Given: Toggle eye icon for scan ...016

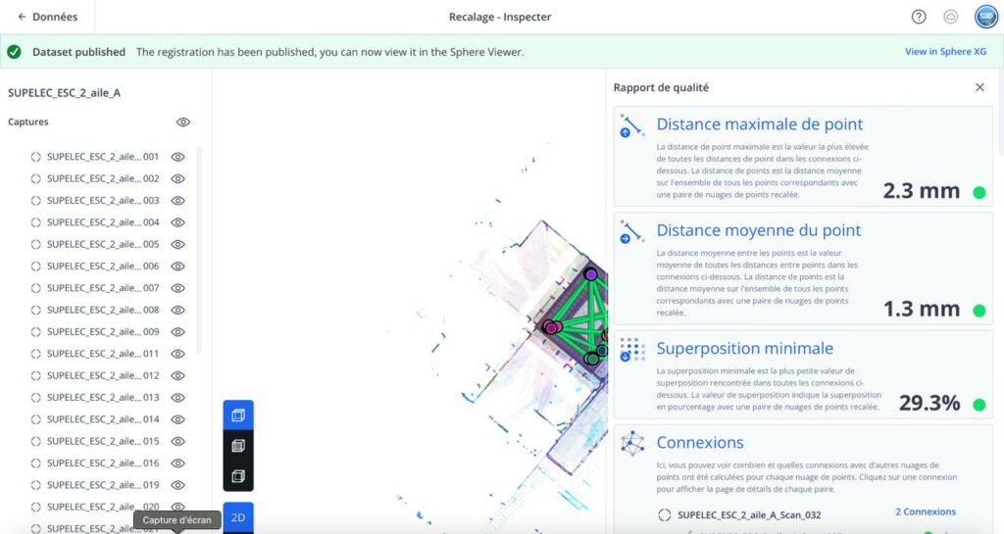Looking at the screenshot, I should tap(178, 463).
